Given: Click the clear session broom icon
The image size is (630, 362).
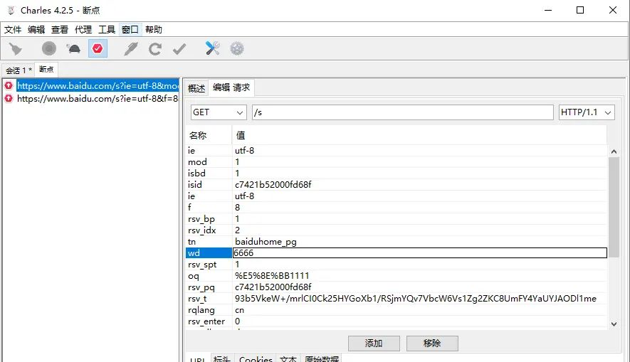Looking at the screenshot, I should pos(15,49).
